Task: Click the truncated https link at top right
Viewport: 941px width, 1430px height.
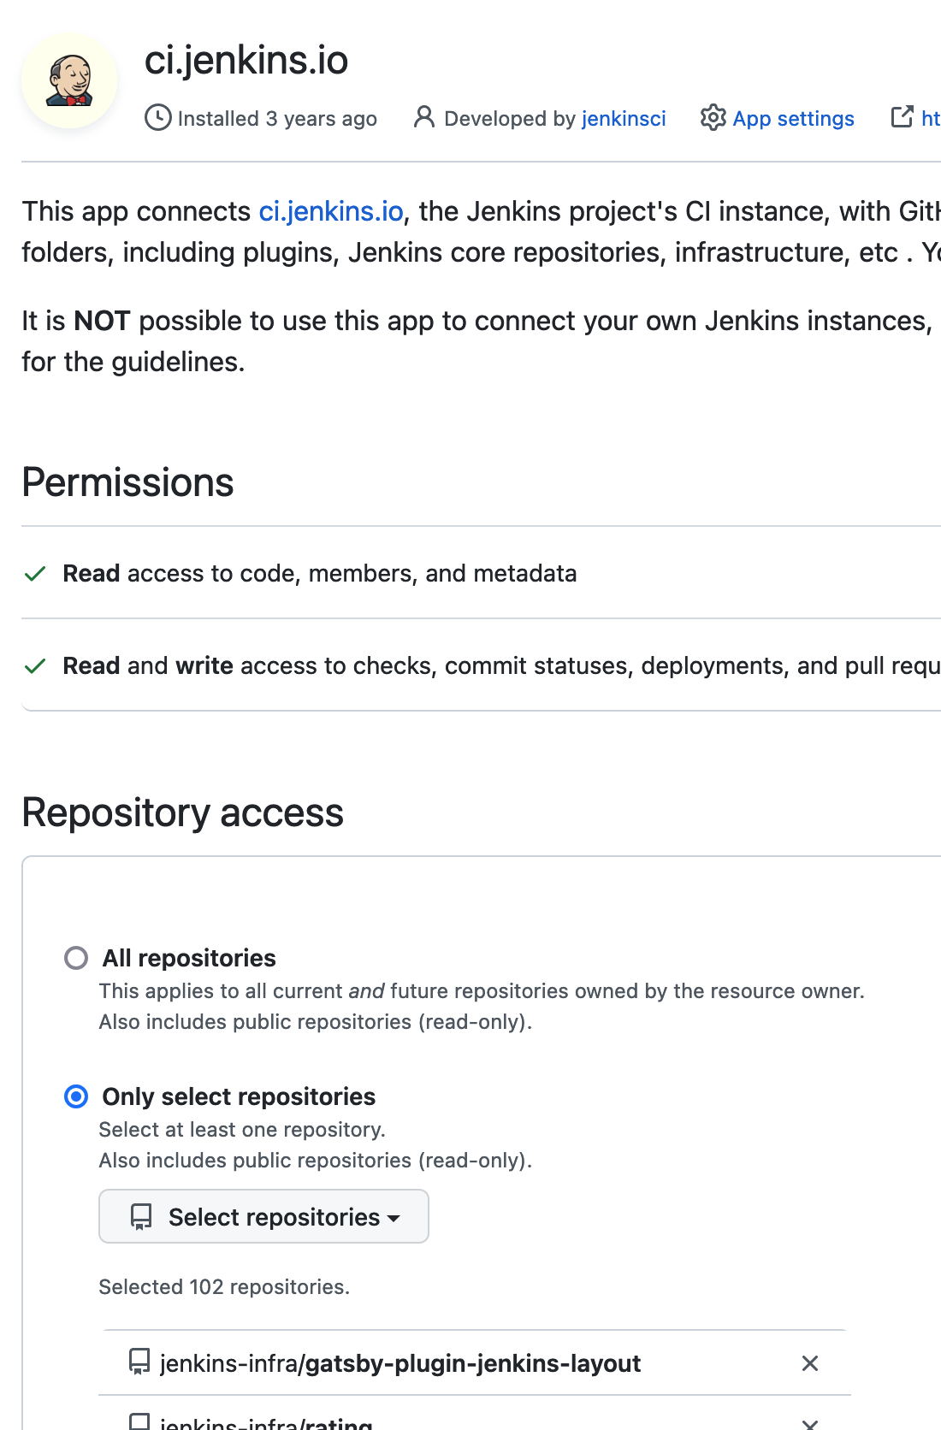Action: tap(929, 119)
